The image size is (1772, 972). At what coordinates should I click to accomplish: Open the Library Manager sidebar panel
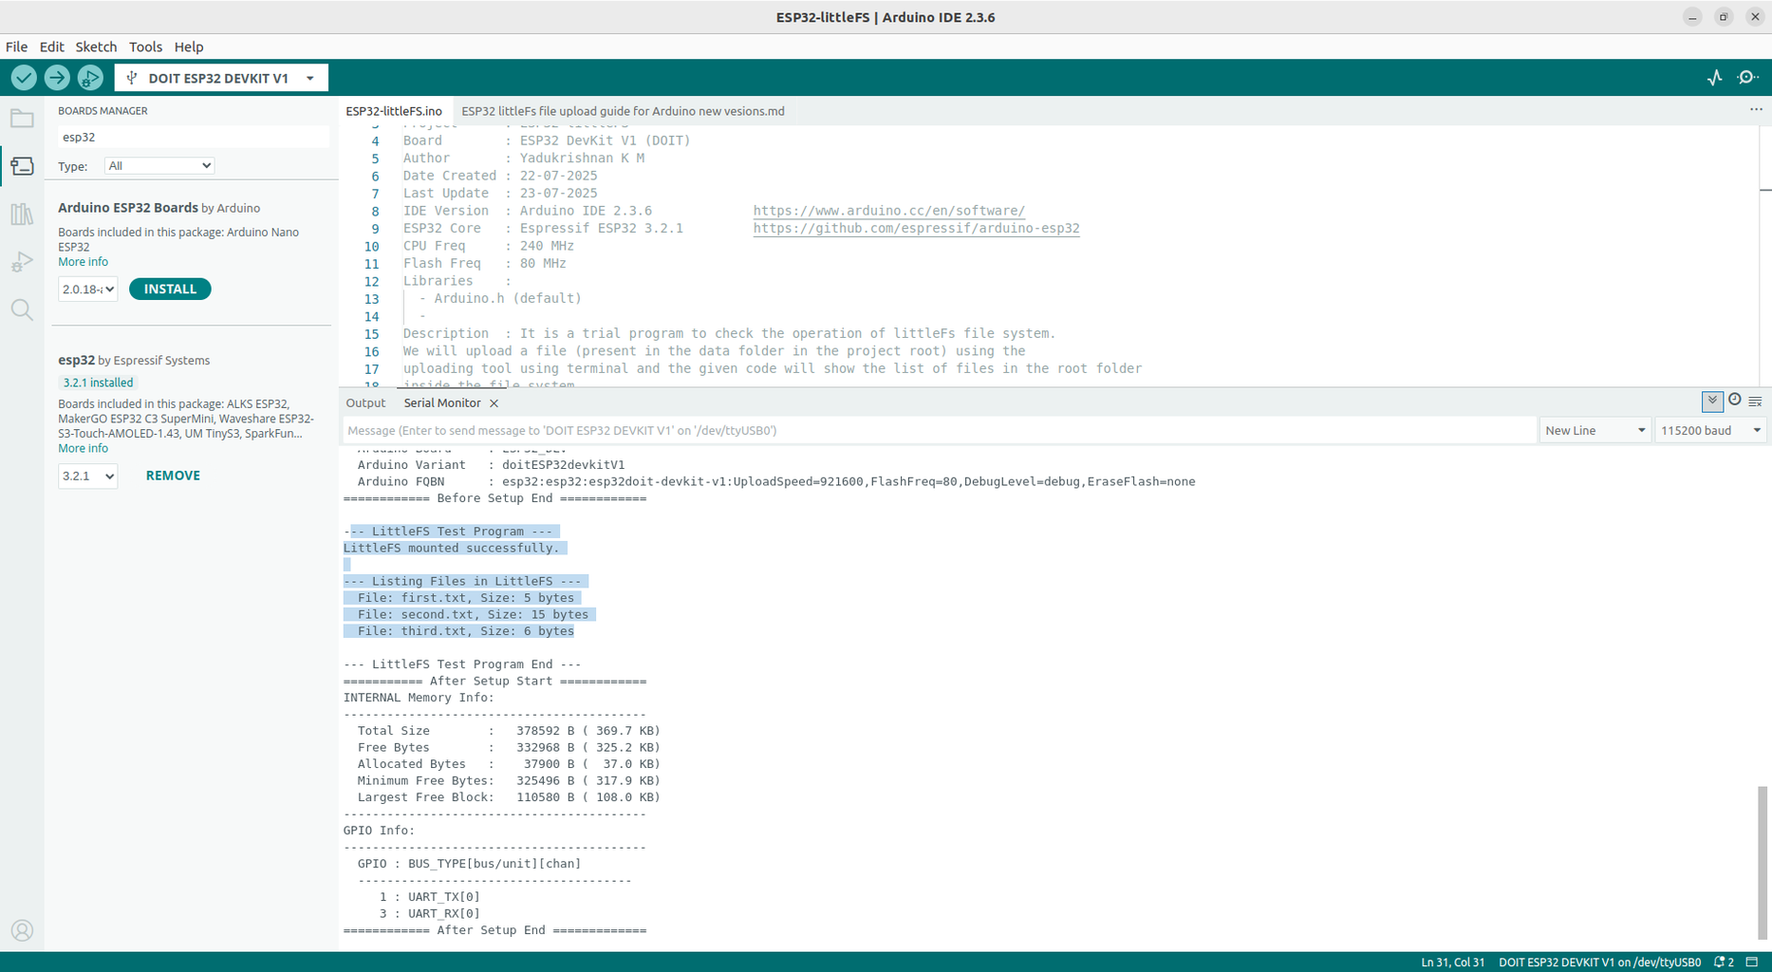click(x=22, y=215)
